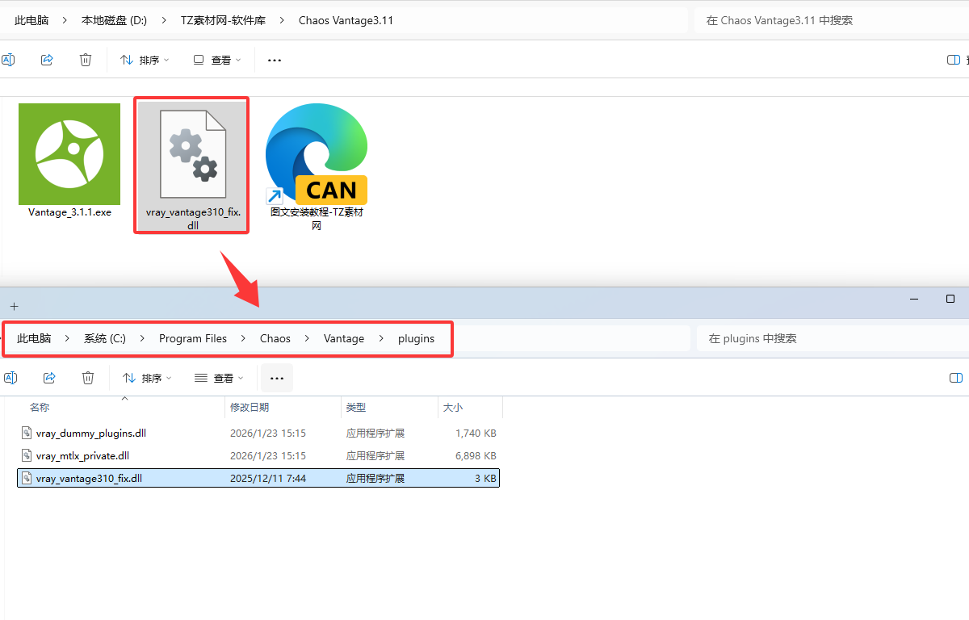Select vray_vantage310_fix.dll in plugins list
The height and width of the screenshot is (620, 969).
pyautogui.click(x=258, y=479)
